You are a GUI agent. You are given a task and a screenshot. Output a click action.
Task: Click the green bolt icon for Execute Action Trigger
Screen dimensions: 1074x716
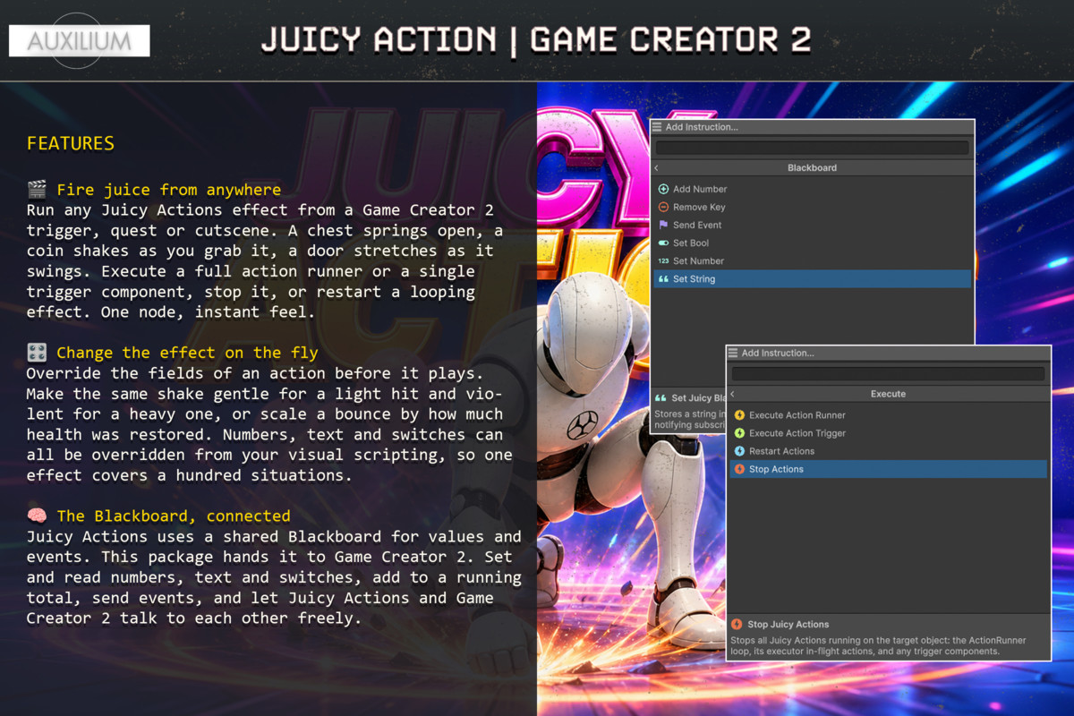point(739,433)
